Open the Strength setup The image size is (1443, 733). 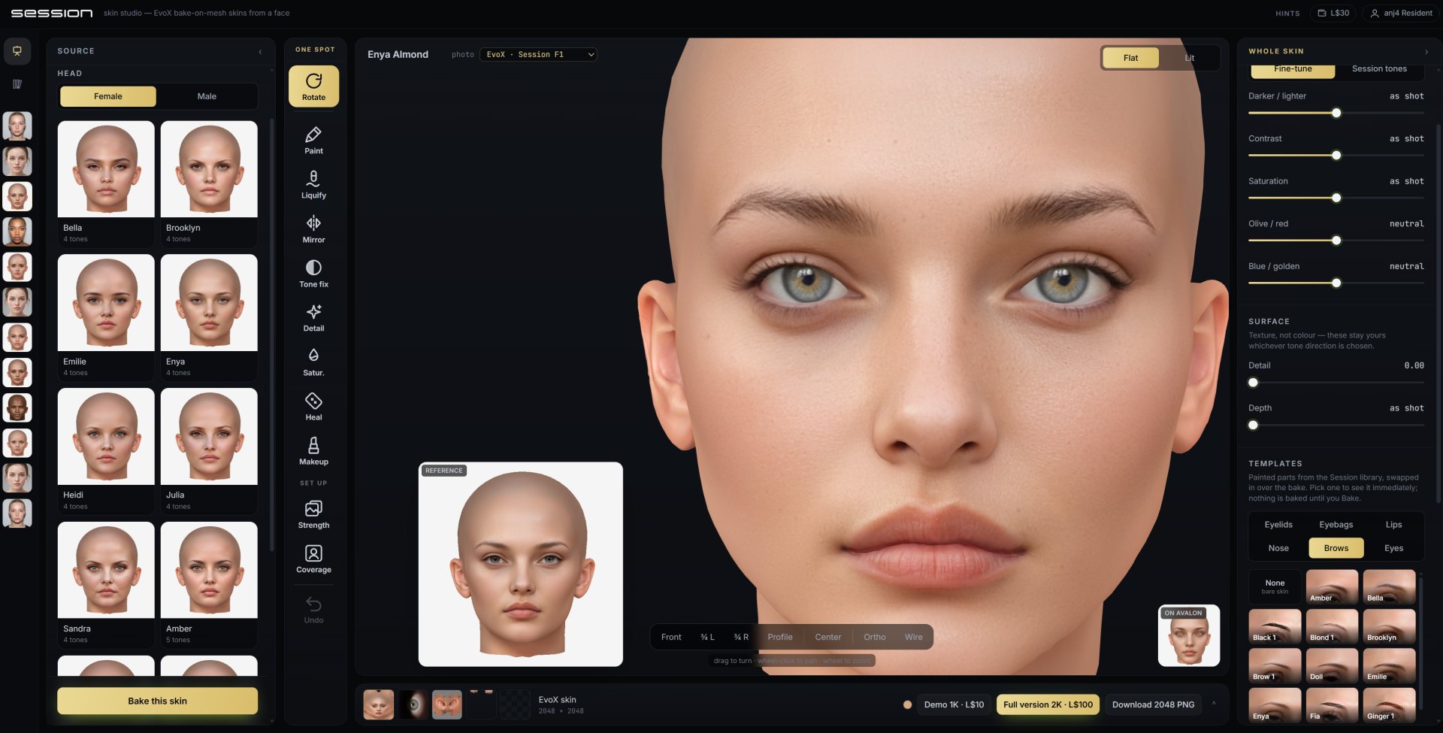pos(313,515)
